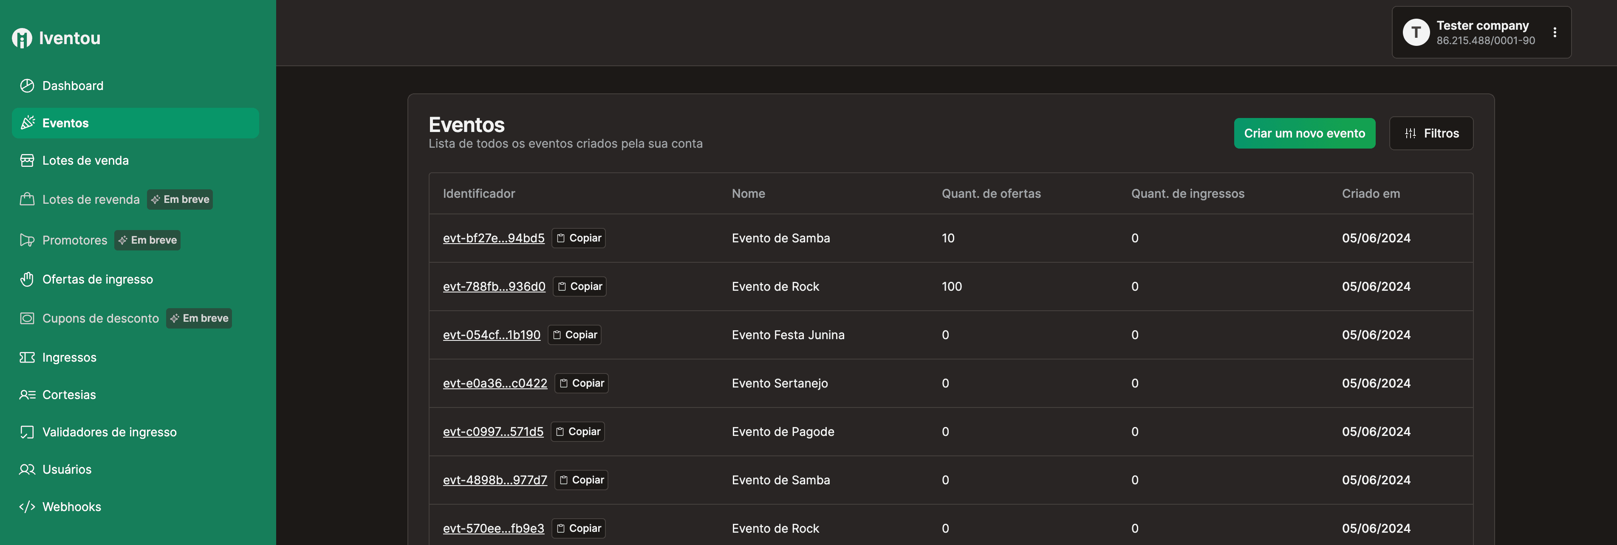Click the Identificador column header
1617x545 pixels.
(479, 194)
